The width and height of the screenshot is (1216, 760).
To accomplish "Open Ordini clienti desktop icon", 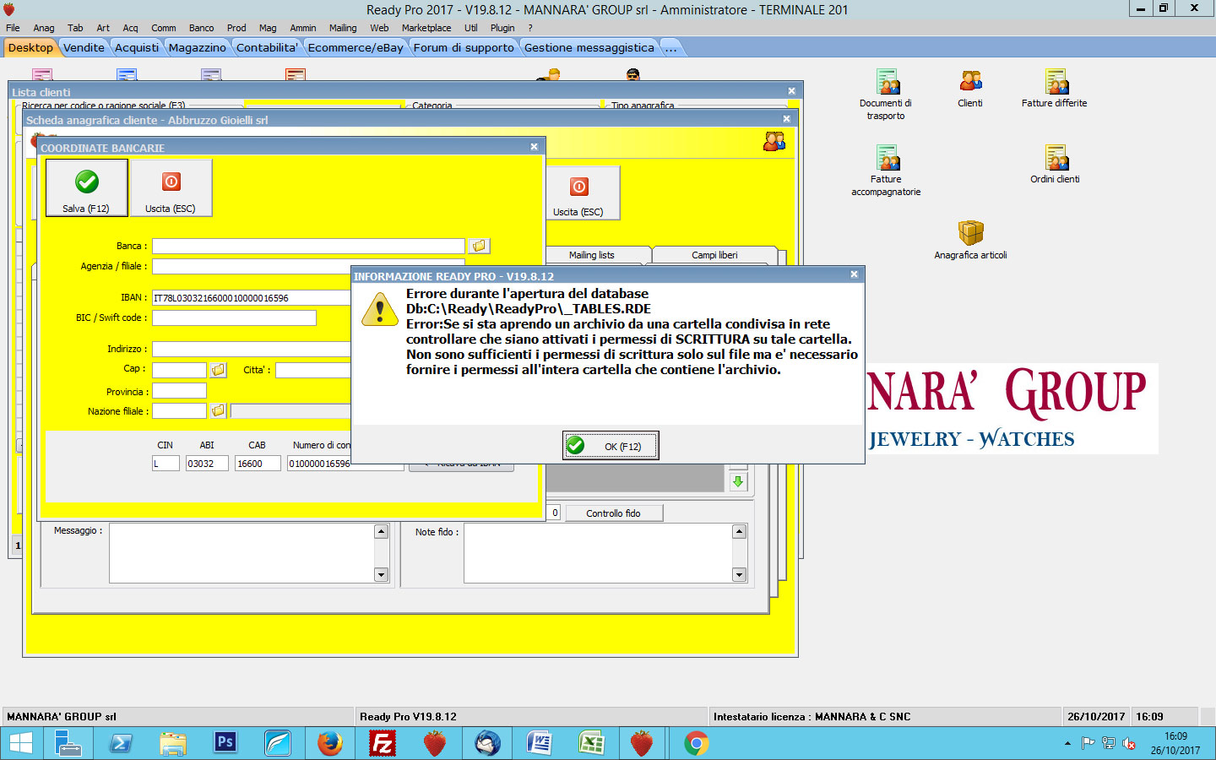I will 1055,166.
